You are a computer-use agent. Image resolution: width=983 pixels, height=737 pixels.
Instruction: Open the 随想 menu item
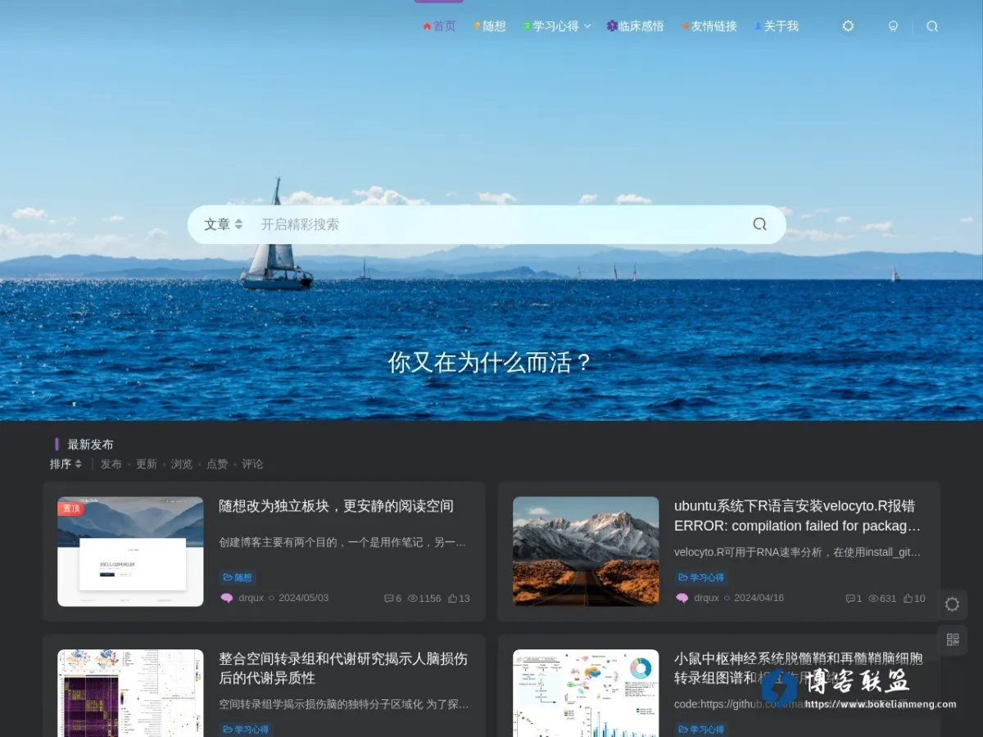489,26
